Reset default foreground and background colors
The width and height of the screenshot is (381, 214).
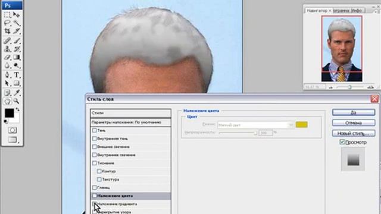tap(5, 121)
